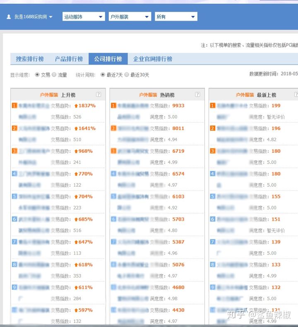Expand the 户外服装 subcategory dropdown
The height and width of the screenshot is (327, 298).
click(130, 17)
